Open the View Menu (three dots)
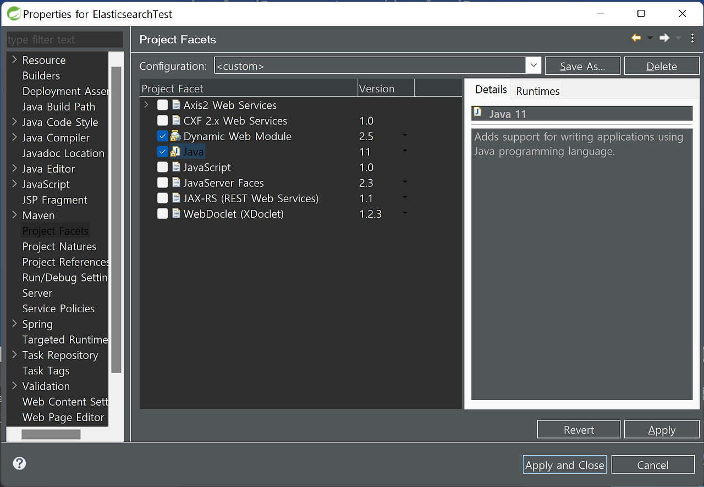The image size is (704, 487). (692, 37)
